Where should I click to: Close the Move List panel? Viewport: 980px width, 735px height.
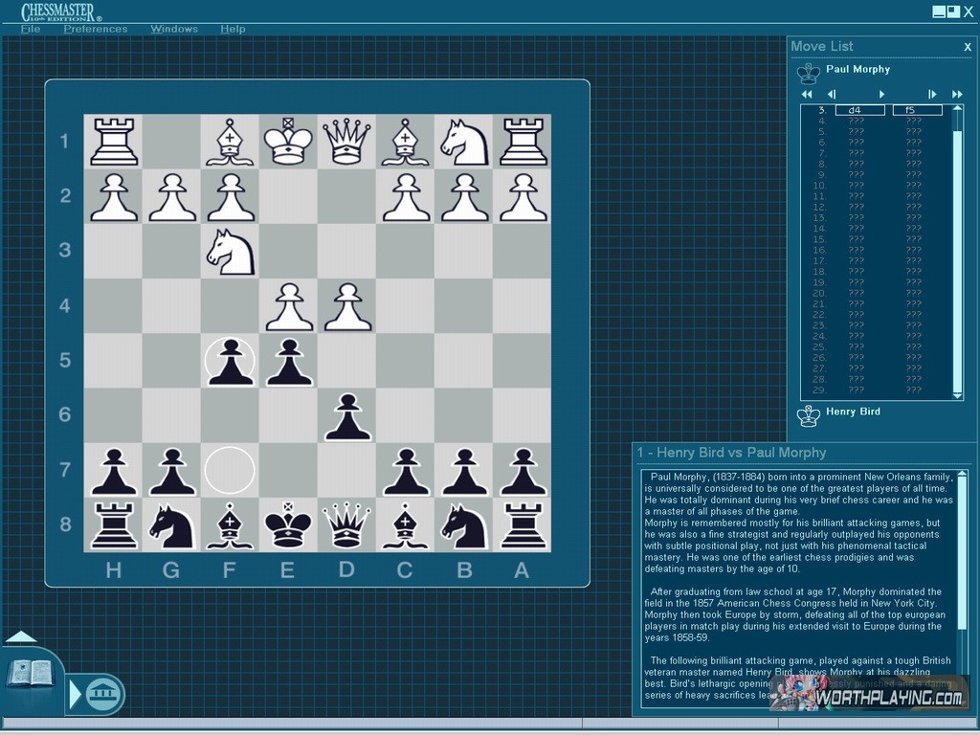click(x=967, y=47)
